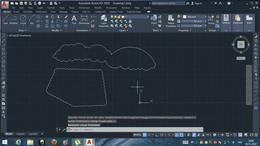Click the customization hamburger icon in status bar

tap(256, 135)
